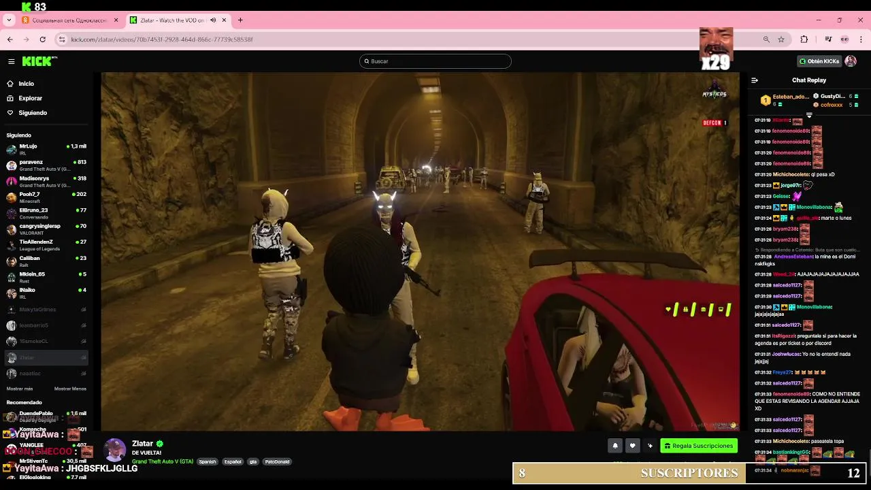Select the highlighted Zlatar sidebar entry
This screenshot has height=490, width=871.
tap(46, 357)
